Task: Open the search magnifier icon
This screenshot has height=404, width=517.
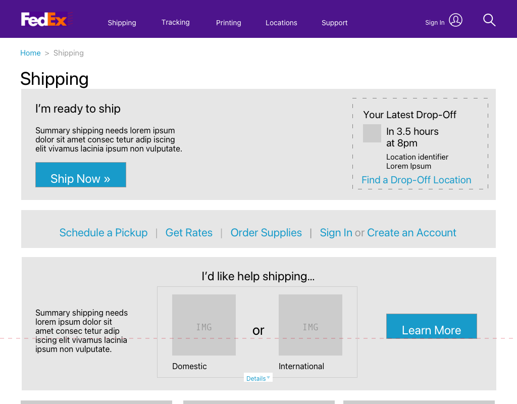Action: tap(489, 20)
